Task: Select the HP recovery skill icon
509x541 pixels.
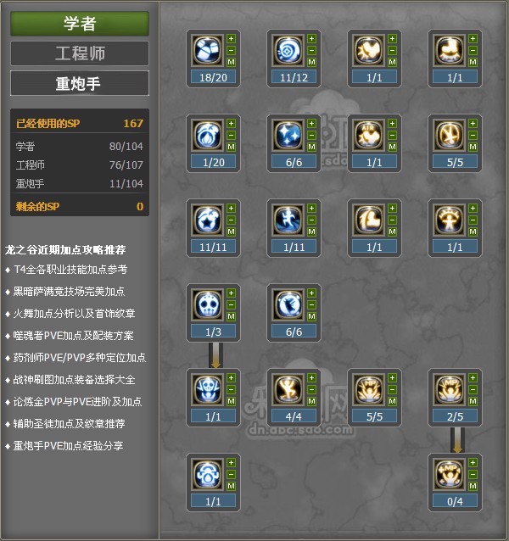Action: [x=368, y=389]
